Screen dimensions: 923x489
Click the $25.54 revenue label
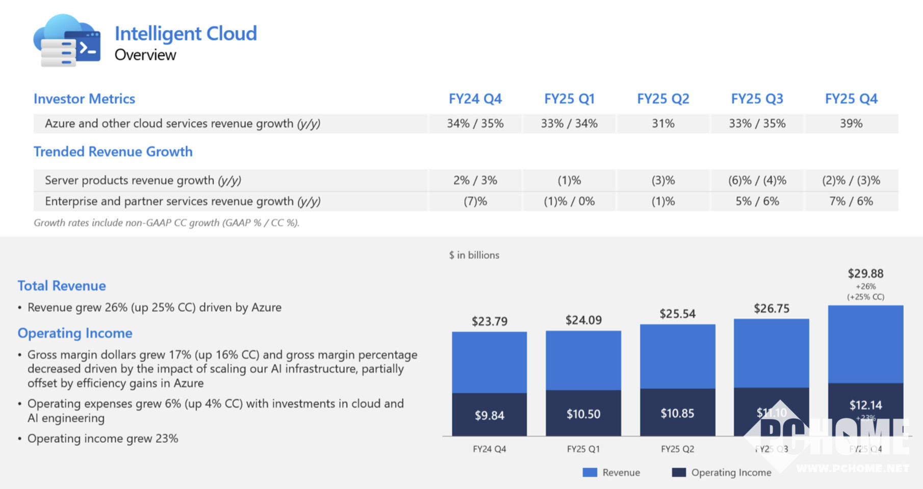click(678, 314)
